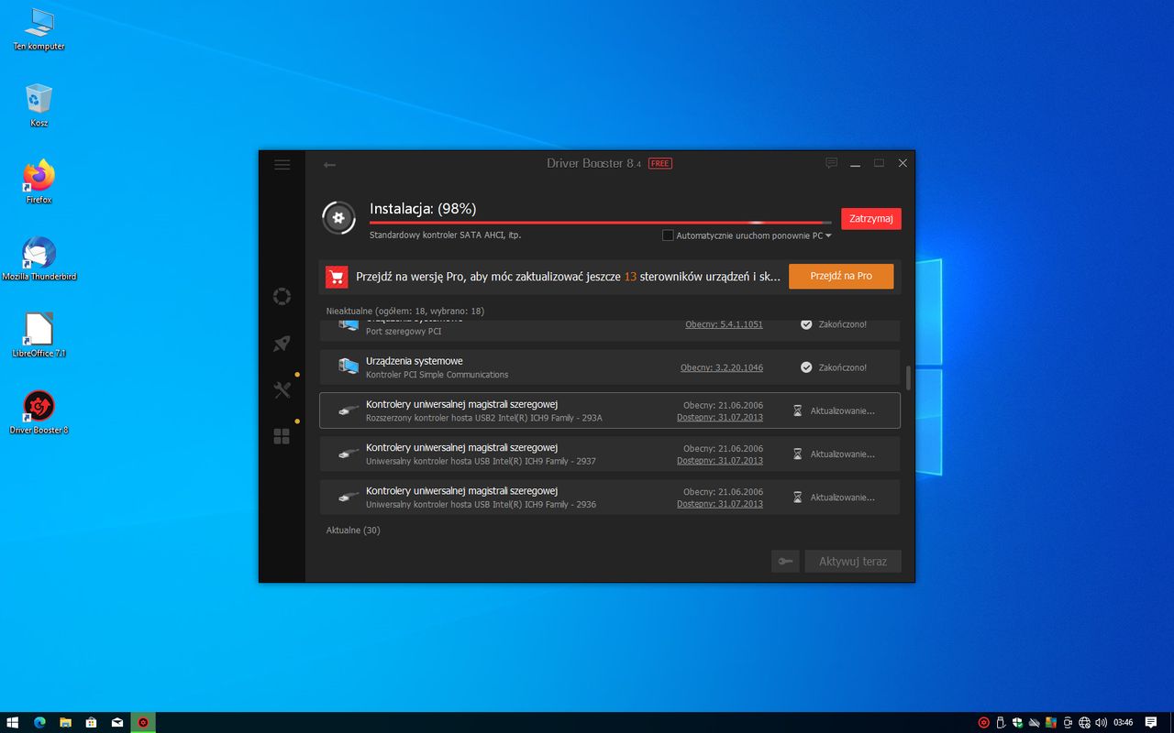Screen dimensions: 1174x733
Task: Enable Automatycznie uruchom ponownie PC checkbox
Action: point(668,235)
